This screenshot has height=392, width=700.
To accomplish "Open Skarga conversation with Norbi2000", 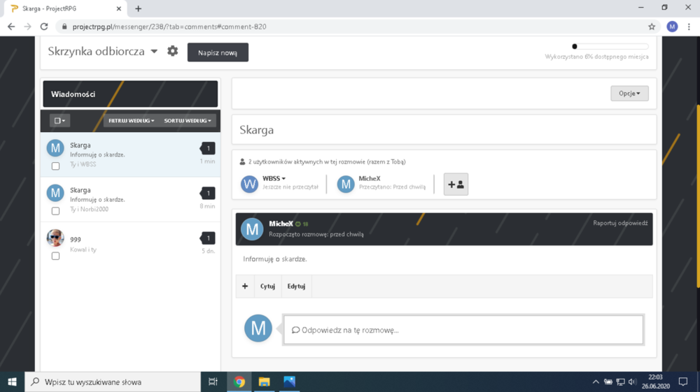I will pos(130,200).
